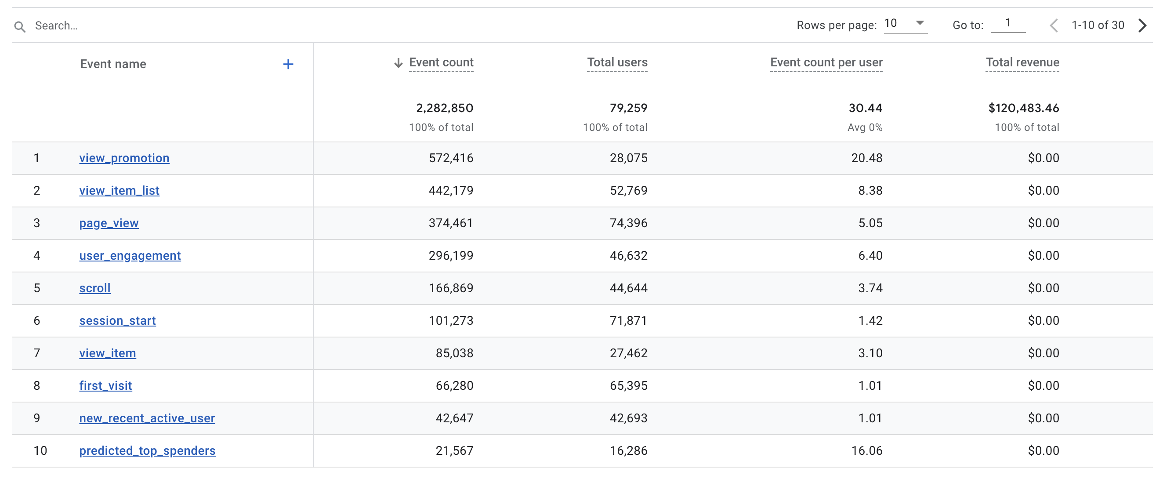
Task: Sort by Total revenue column
Action: click(x=1022, y=62)
